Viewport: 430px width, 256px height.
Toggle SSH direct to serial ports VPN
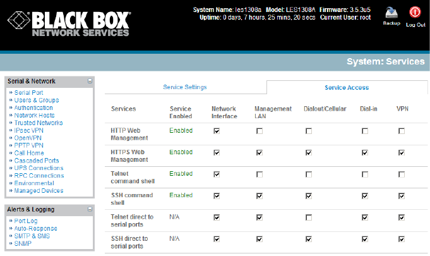click(402, 239)
